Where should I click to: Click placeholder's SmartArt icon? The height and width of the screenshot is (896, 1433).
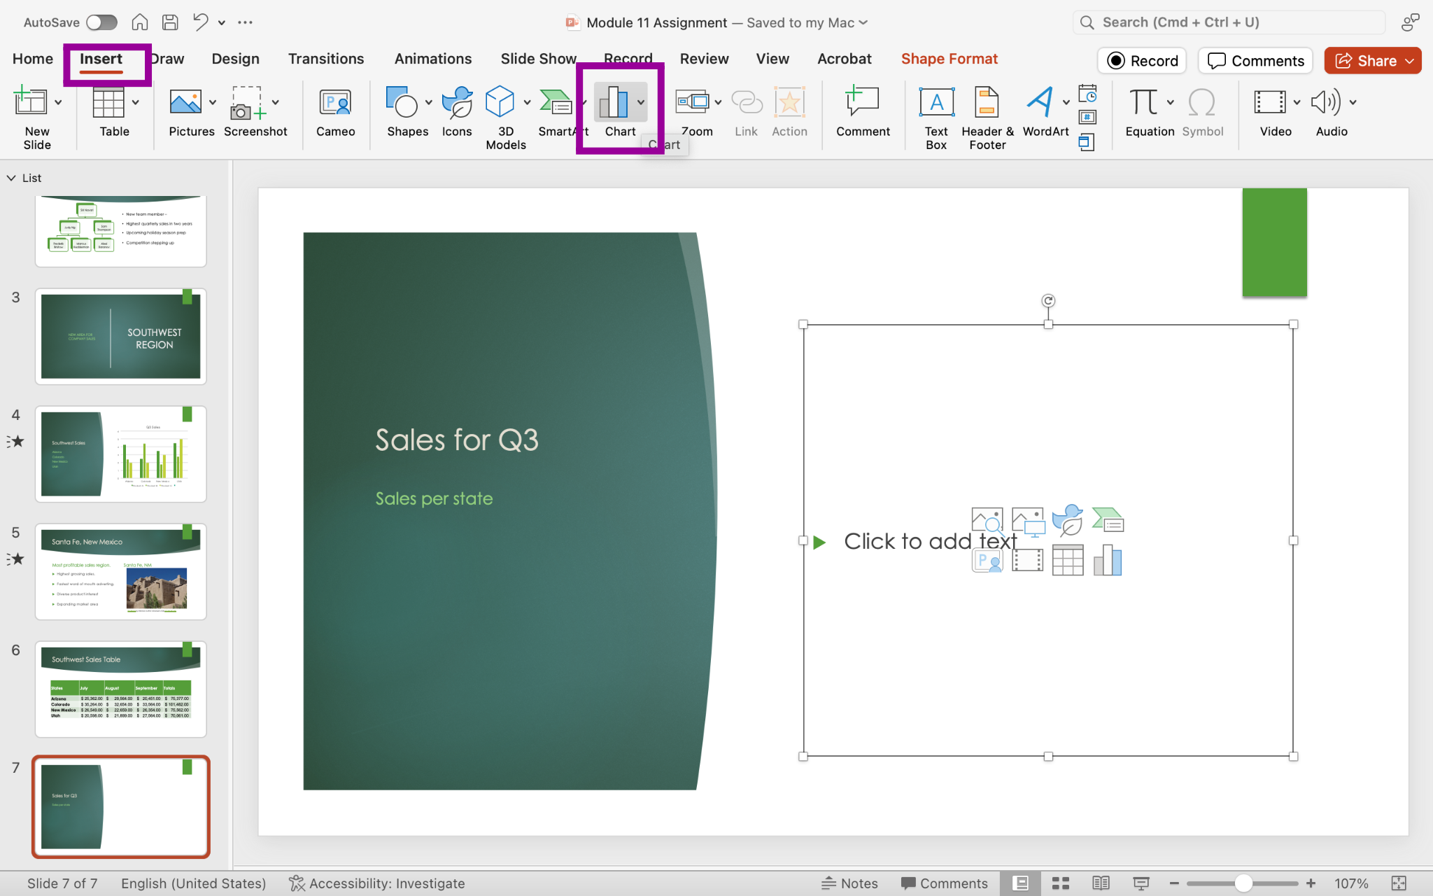(x=1108, y=520)
